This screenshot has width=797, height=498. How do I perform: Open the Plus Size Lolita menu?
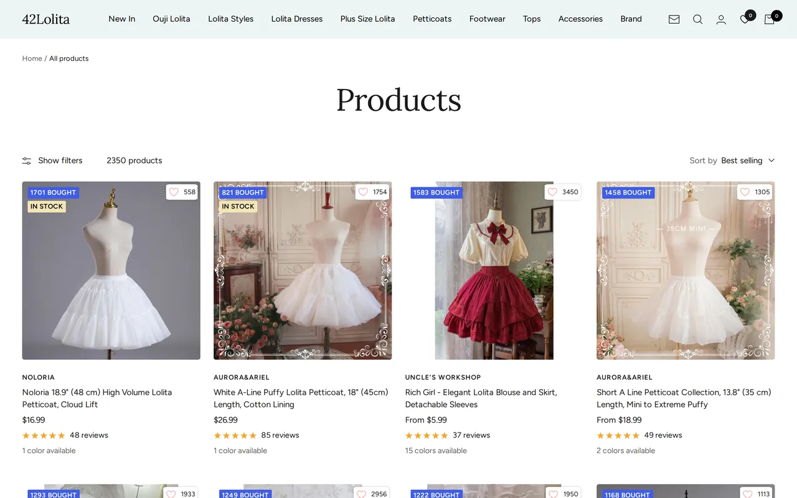[x=367, y=19]
